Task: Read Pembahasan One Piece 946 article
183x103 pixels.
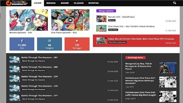Action: point(141,94)
